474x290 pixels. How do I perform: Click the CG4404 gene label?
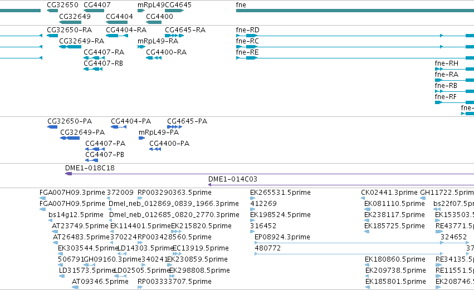tap(119, 16)
